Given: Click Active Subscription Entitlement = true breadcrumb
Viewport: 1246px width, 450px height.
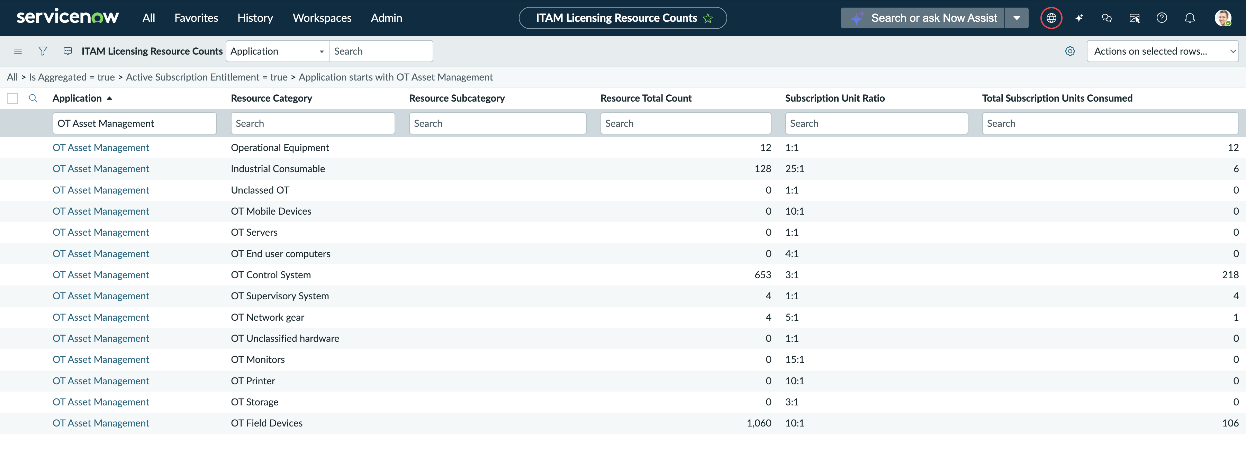Looking at the screenshot, I should pyautogui.click(x=207, y=77).
